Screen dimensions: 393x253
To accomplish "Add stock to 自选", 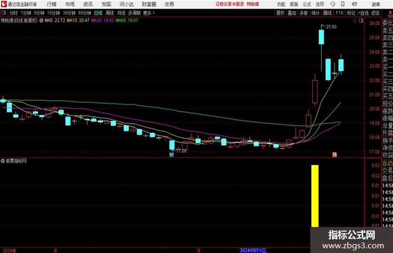I will (363, 13).
